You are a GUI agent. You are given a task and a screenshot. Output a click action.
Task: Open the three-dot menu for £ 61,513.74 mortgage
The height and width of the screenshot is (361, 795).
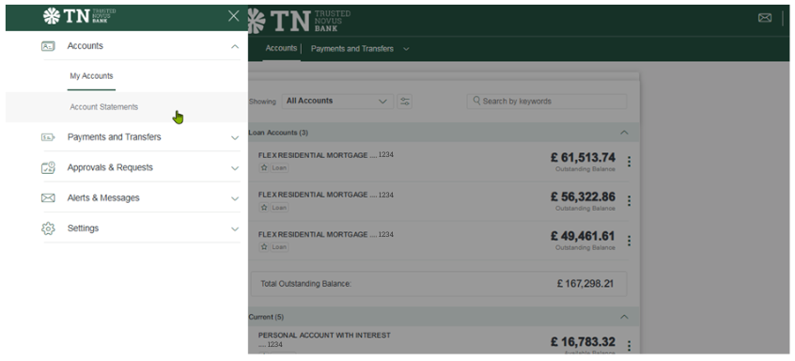tap(629, 162)
